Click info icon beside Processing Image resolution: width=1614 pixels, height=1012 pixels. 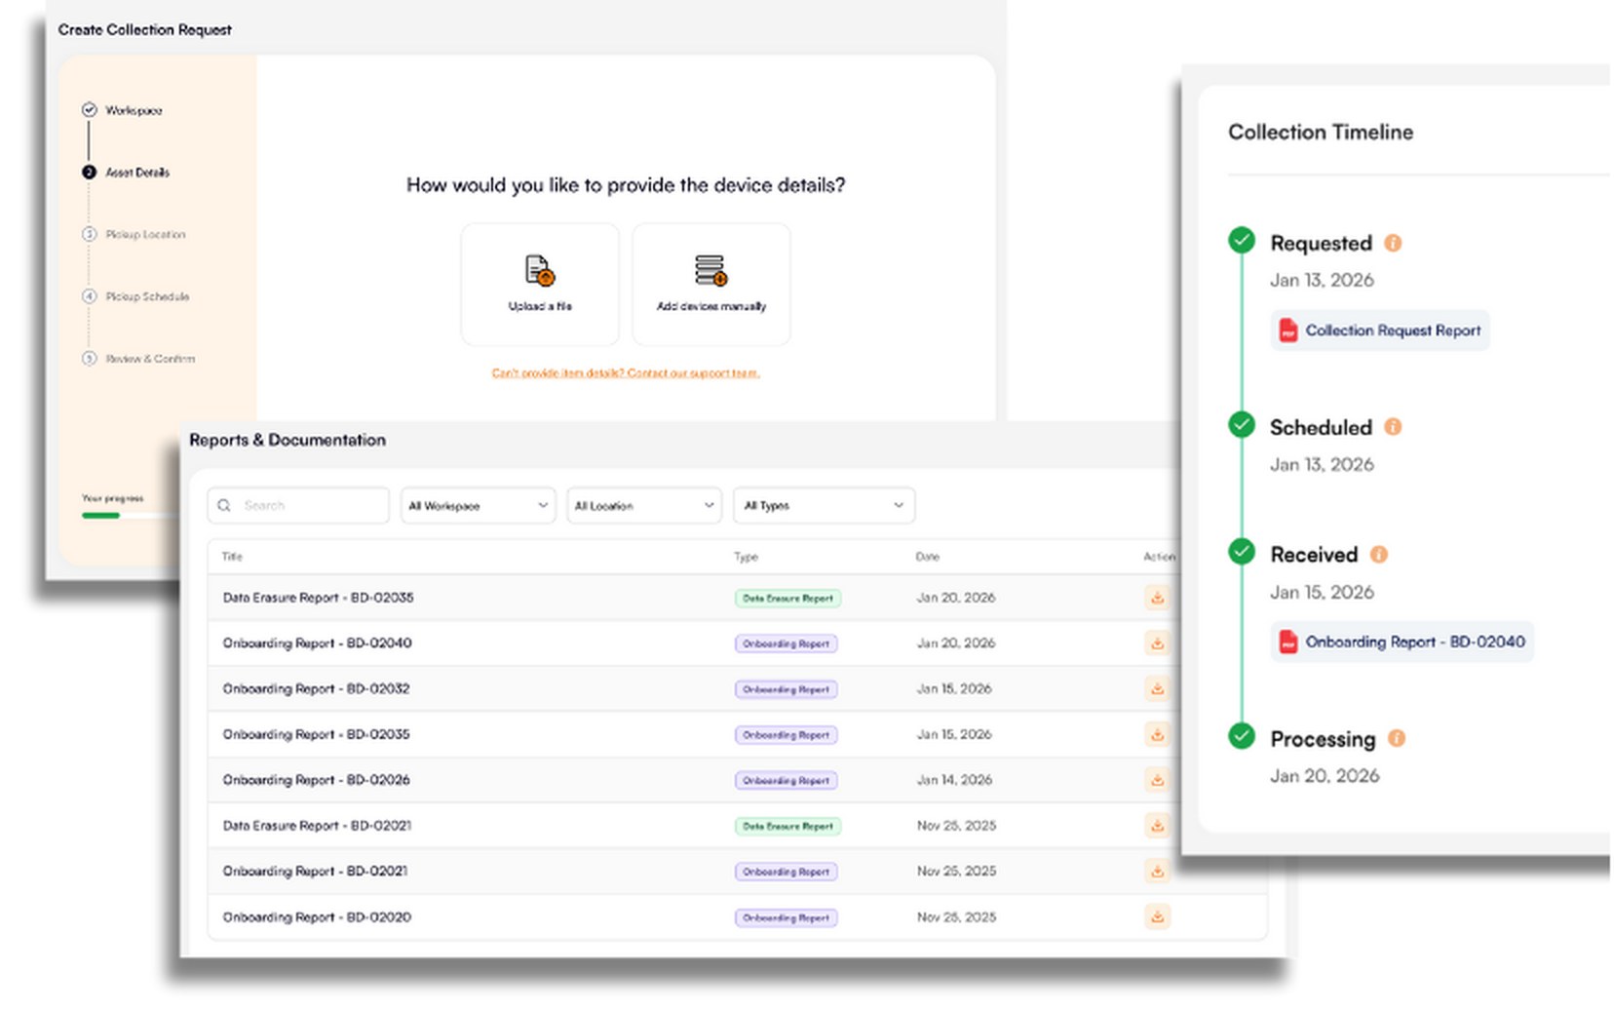click(x=1396, y=739)
